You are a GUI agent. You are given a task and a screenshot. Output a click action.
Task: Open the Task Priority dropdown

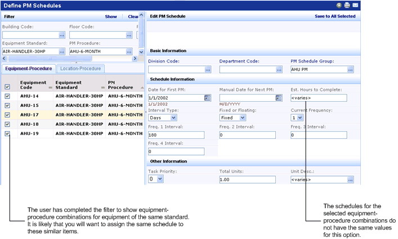[x=156, y=179]
